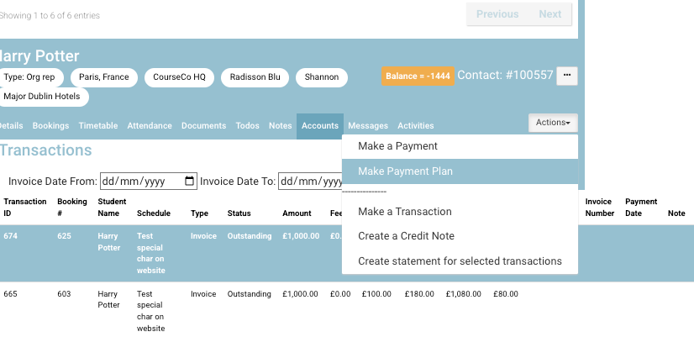Create statement for selected transactions

coord(460,261)
